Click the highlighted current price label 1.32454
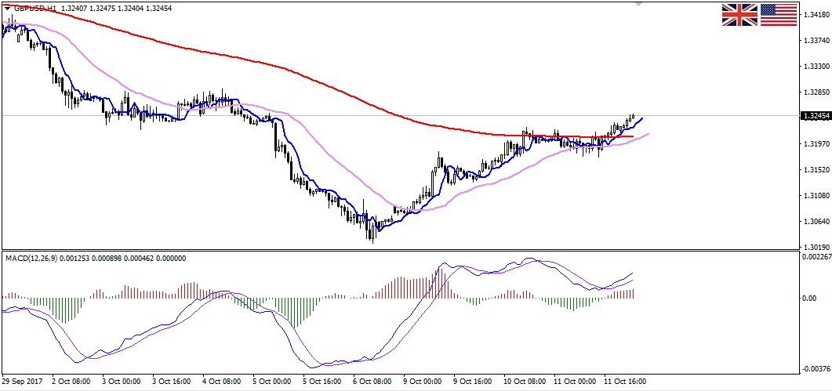 coord(815,115)
